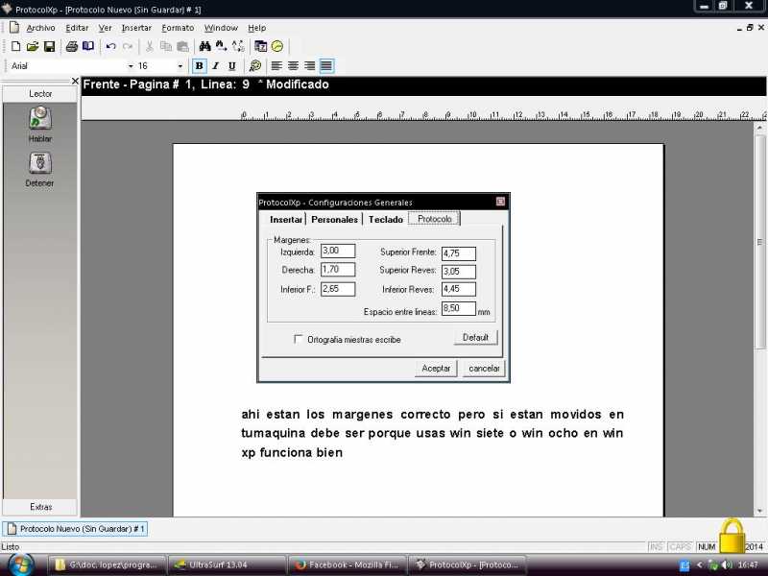
Task: Toggle italic formatting
Action: [x=215, y=65]
